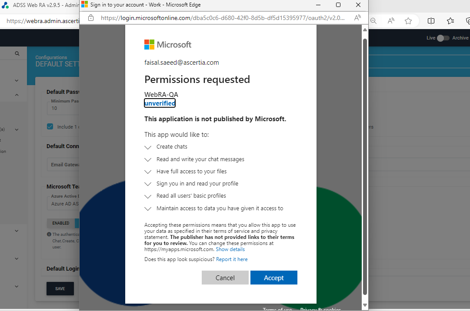Click the Report it here link
This screenshot has width=470, height=311.
point(232,259)
